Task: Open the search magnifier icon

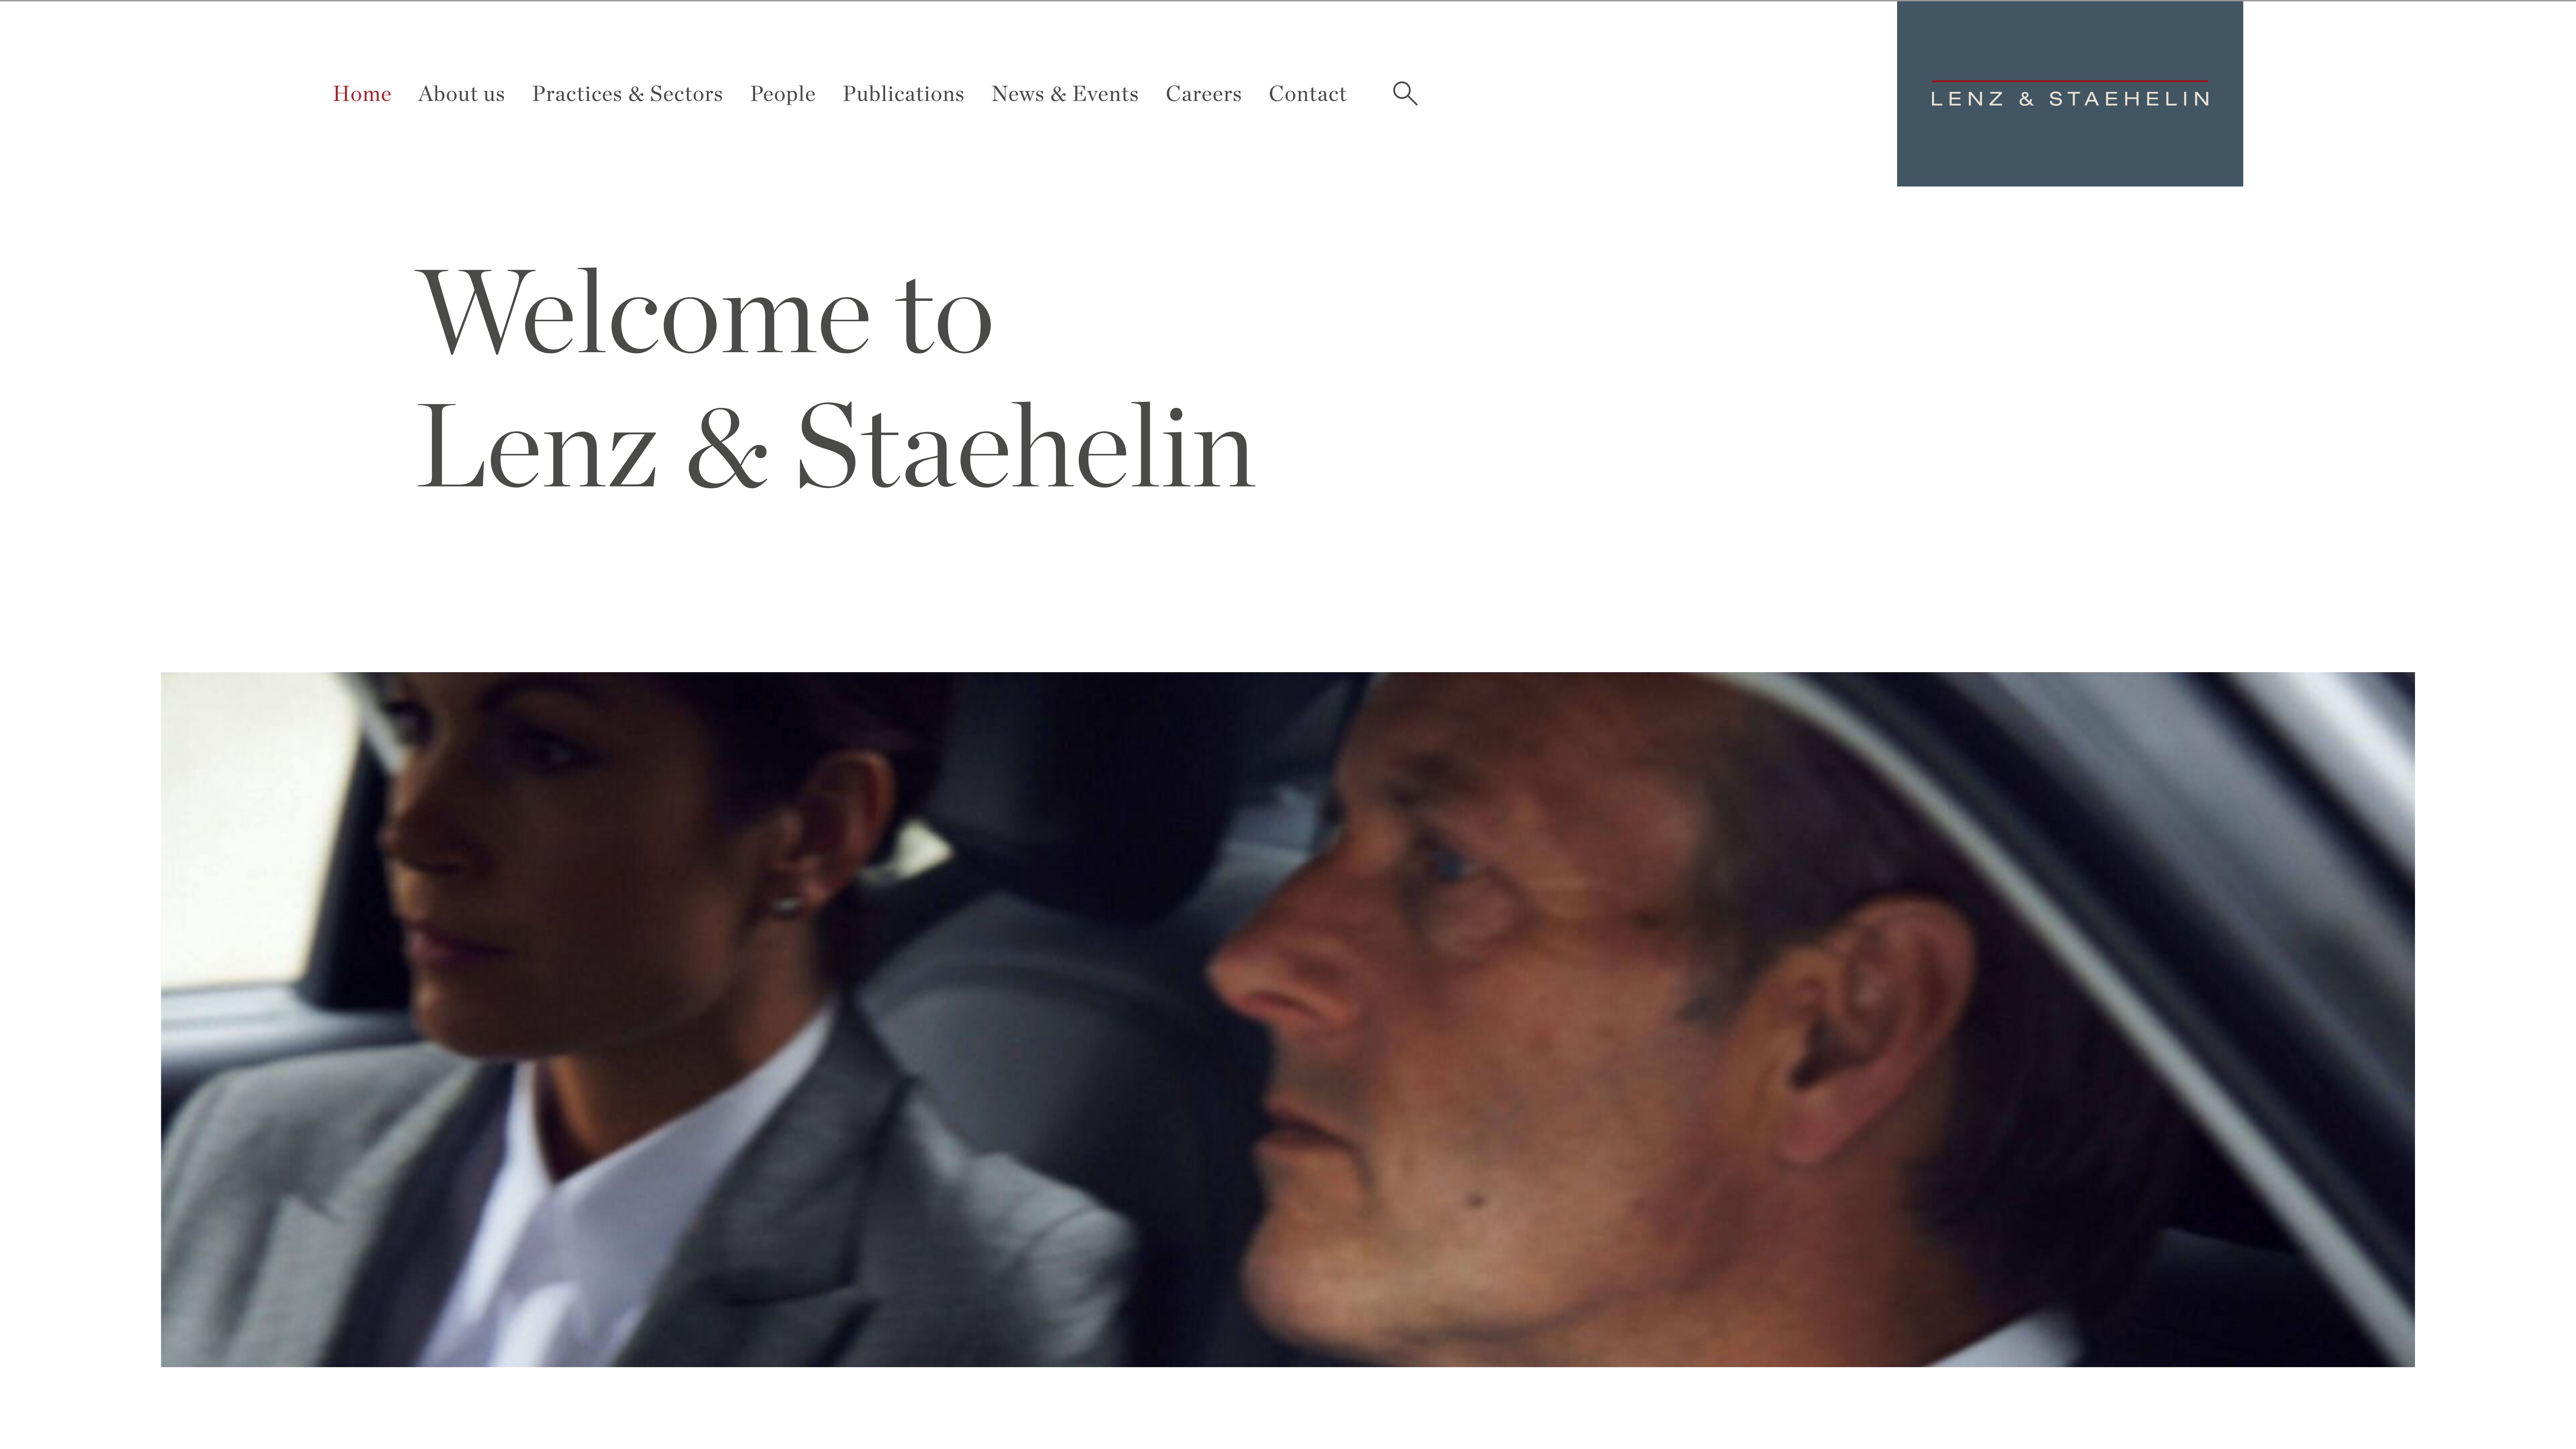Action: (x=1405, y=94)
